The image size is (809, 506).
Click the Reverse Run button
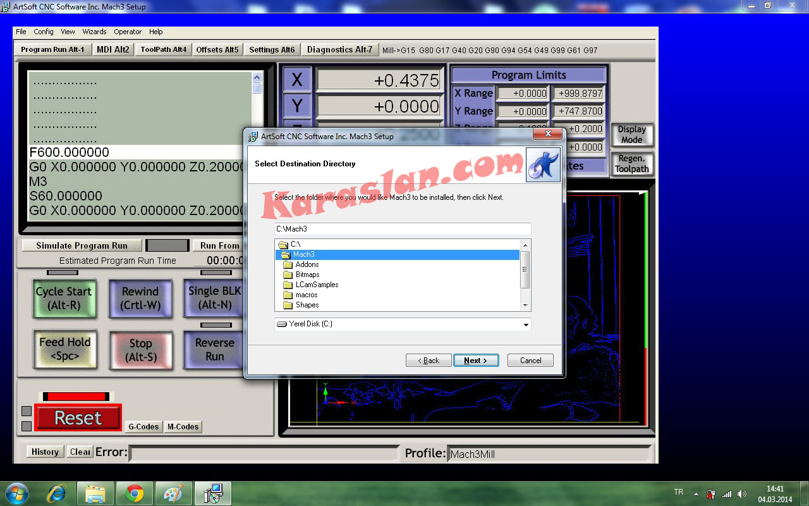tap(214, 350)
